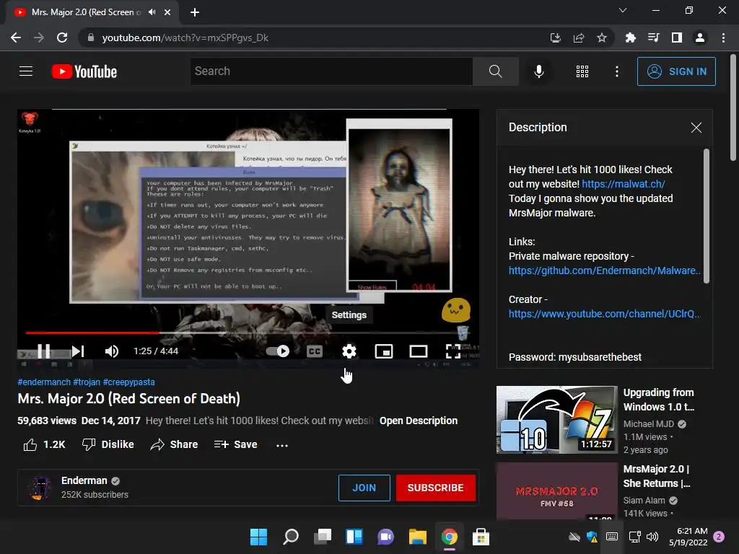This screenshot has height=554, width=739.
Task: Search with your voice microphone
Action: [x=539, y=71]
